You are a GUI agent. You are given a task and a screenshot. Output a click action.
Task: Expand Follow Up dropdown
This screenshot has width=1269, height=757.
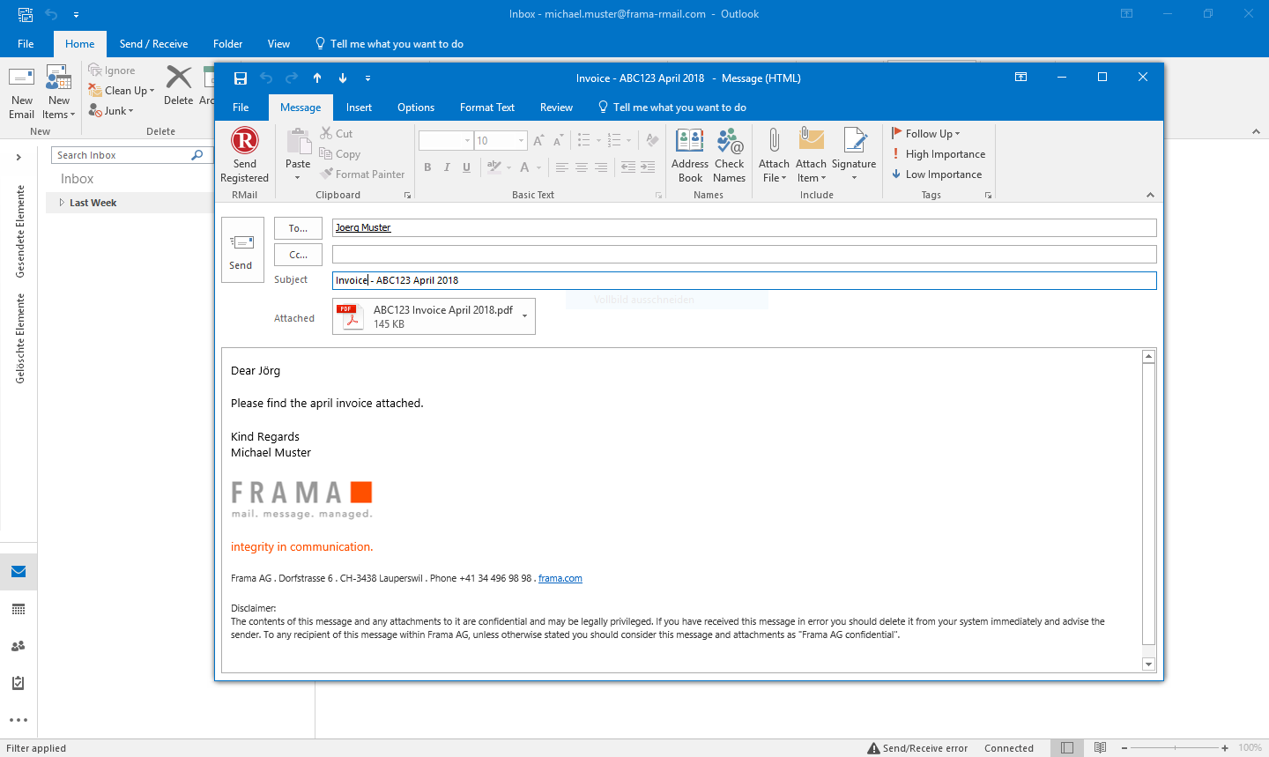click(x=926, y=134)
